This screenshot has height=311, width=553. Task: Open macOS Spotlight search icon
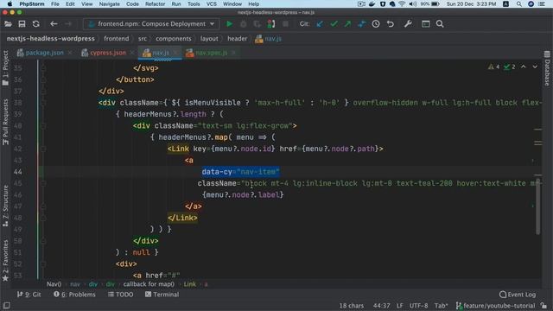click(518, 3)
